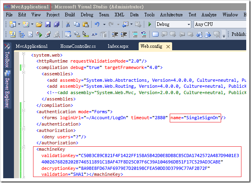Collapse the authorization outline node
Viewport: 251px width, 183px height.
(24, 129)
